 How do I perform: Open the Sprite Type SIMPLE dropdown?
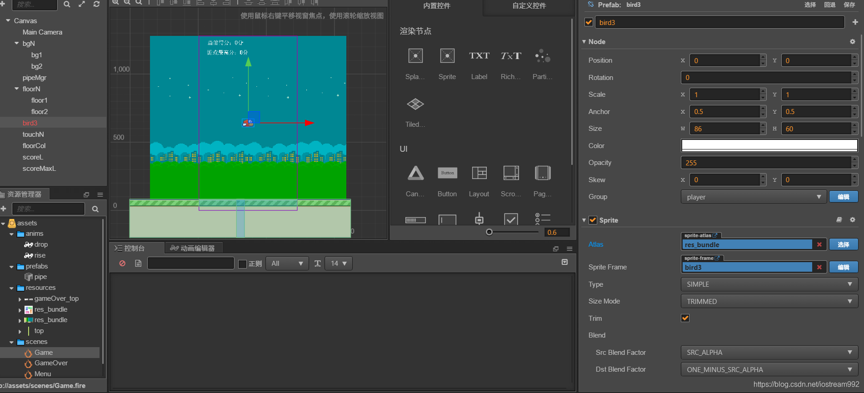point(769,284)
